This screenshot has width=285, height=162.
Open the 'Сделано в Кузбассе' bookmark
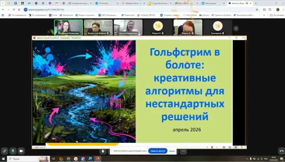pos(221,15)
